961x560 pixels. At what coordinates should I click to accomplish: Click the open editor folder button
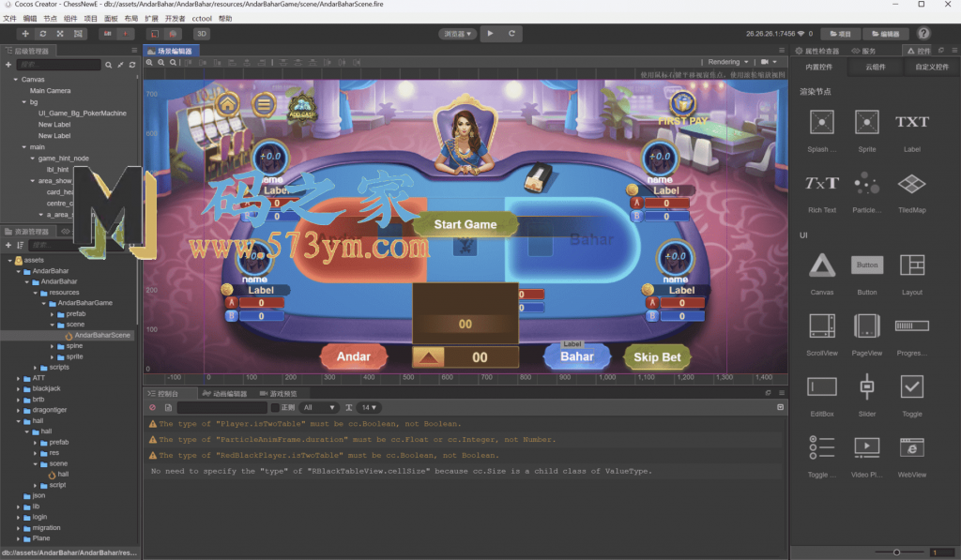click(x=886, y=34)
